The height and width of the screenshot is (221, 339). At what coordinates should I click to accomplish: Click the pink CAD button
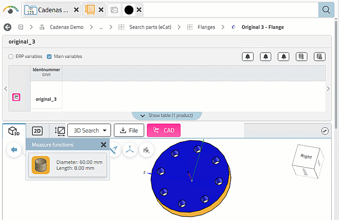click(x=164, y=130)
